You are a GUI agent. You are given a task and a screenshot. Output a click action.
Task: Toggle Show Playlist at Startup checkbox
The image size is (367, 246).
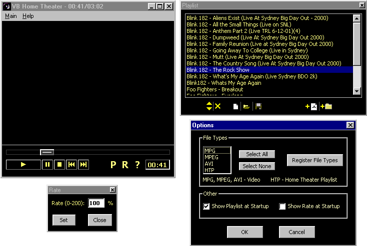coord(206,206)
